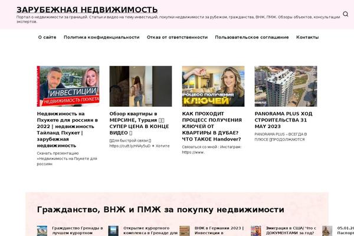Viewport: 354px width, 236px height.
Task: Open small thumbnail beside Эмиграция в США
Action: point(256,231)
